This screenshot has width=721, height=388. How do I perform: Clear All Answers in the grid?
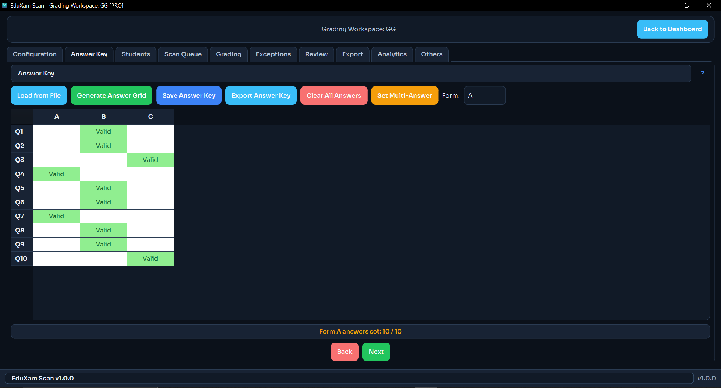pyautogui.click(x=333, y=95)
